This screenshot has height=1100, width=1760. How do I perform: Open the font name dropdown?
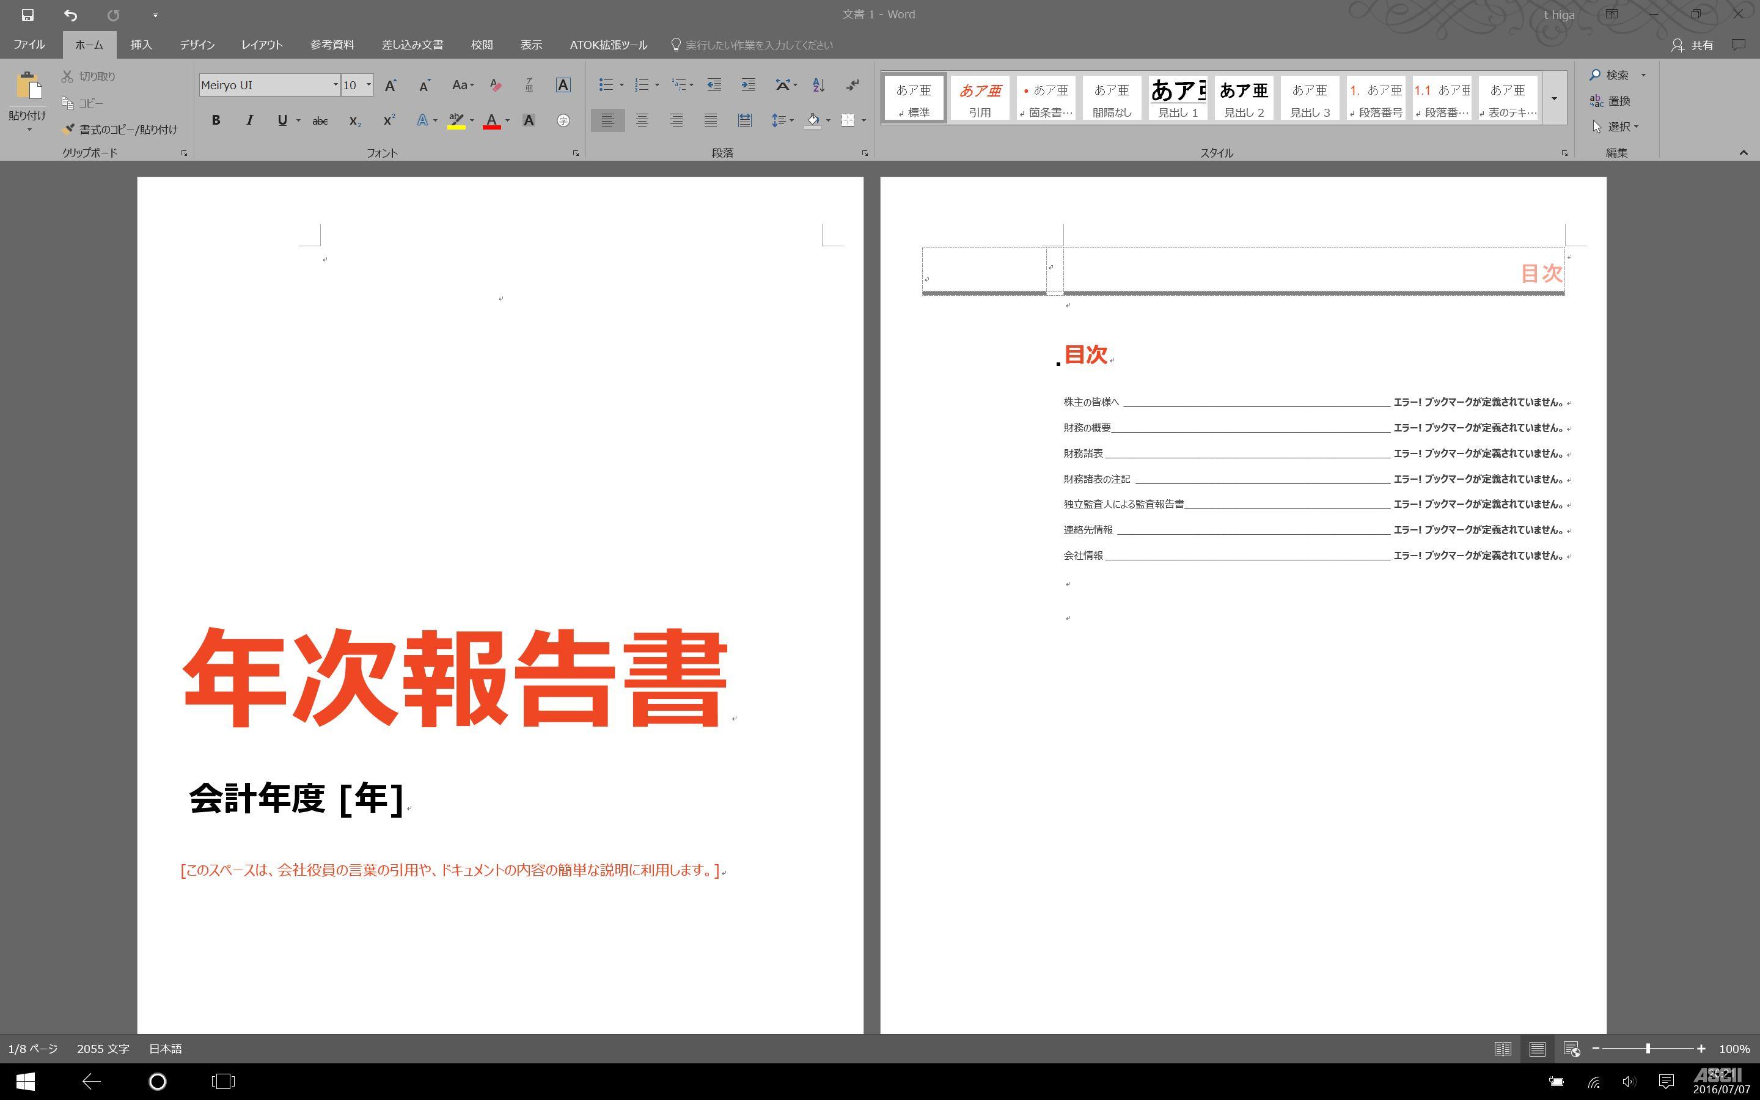[x=335, y=85]
